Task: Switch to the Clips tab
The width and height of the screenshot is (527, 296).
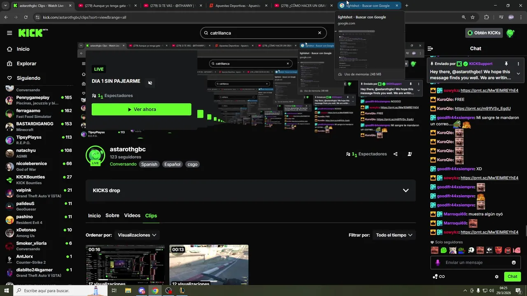Action: point(151,215)
